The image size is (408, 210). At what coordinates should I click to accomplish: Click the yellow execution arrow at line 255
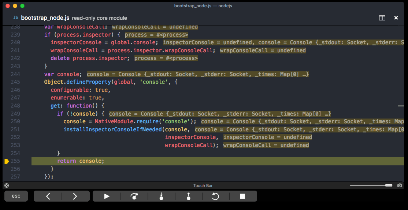[x=7, y=161]
